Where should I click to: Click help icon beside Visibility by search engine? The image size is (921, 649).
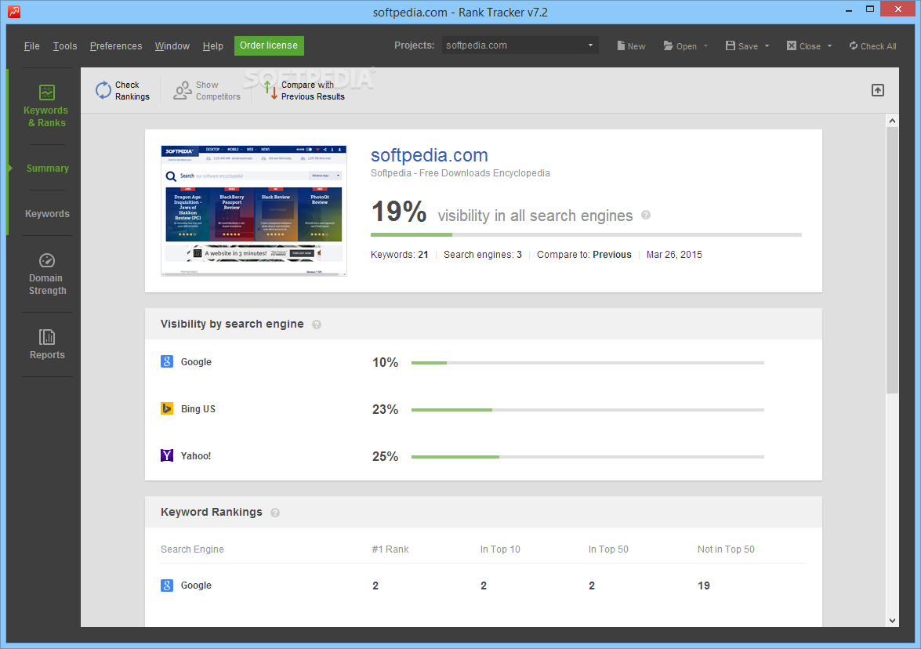pos(317,324)
